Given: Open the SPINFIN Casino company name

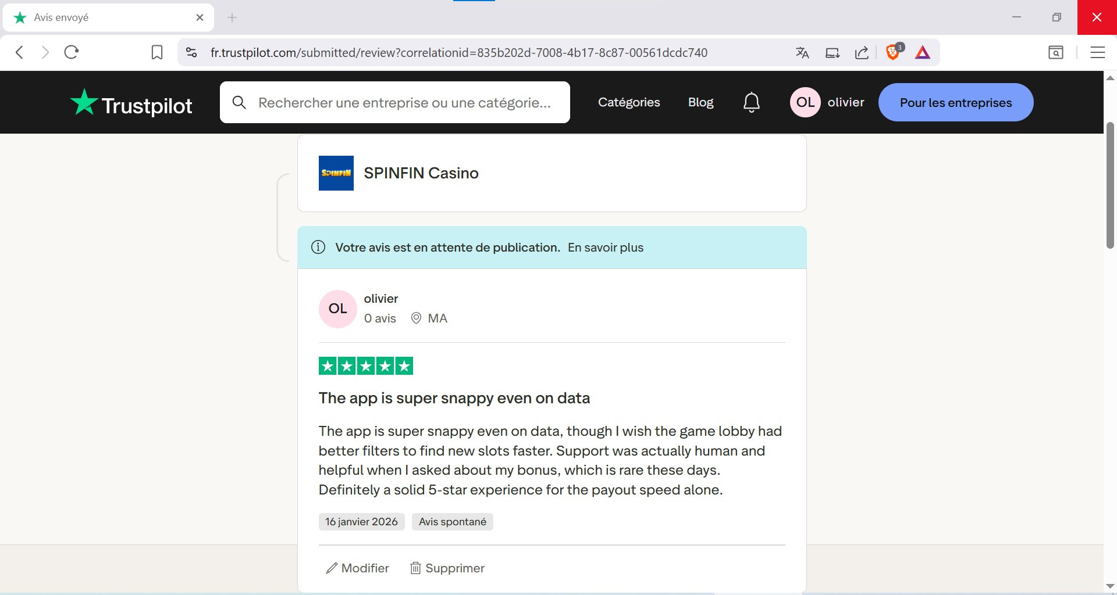Looking at the screenshot, I should point(421,173).
